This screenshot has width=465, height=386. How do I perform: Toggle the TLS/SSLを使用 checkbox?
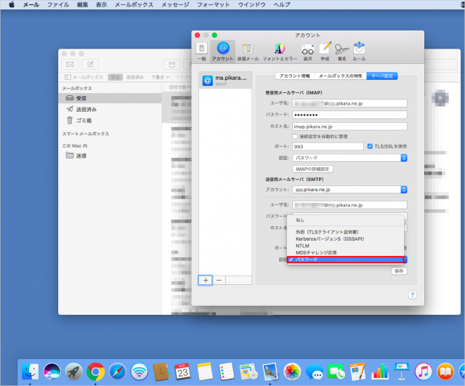coord(371,146)
